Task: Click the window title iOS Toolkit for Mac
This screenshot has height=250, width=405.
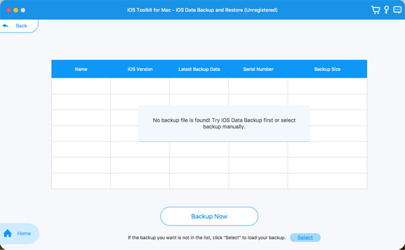Action: pos(202,10)
